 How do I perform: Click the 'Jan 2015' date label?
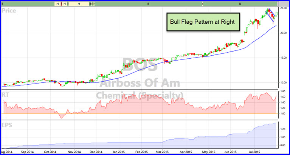point(119,152)
